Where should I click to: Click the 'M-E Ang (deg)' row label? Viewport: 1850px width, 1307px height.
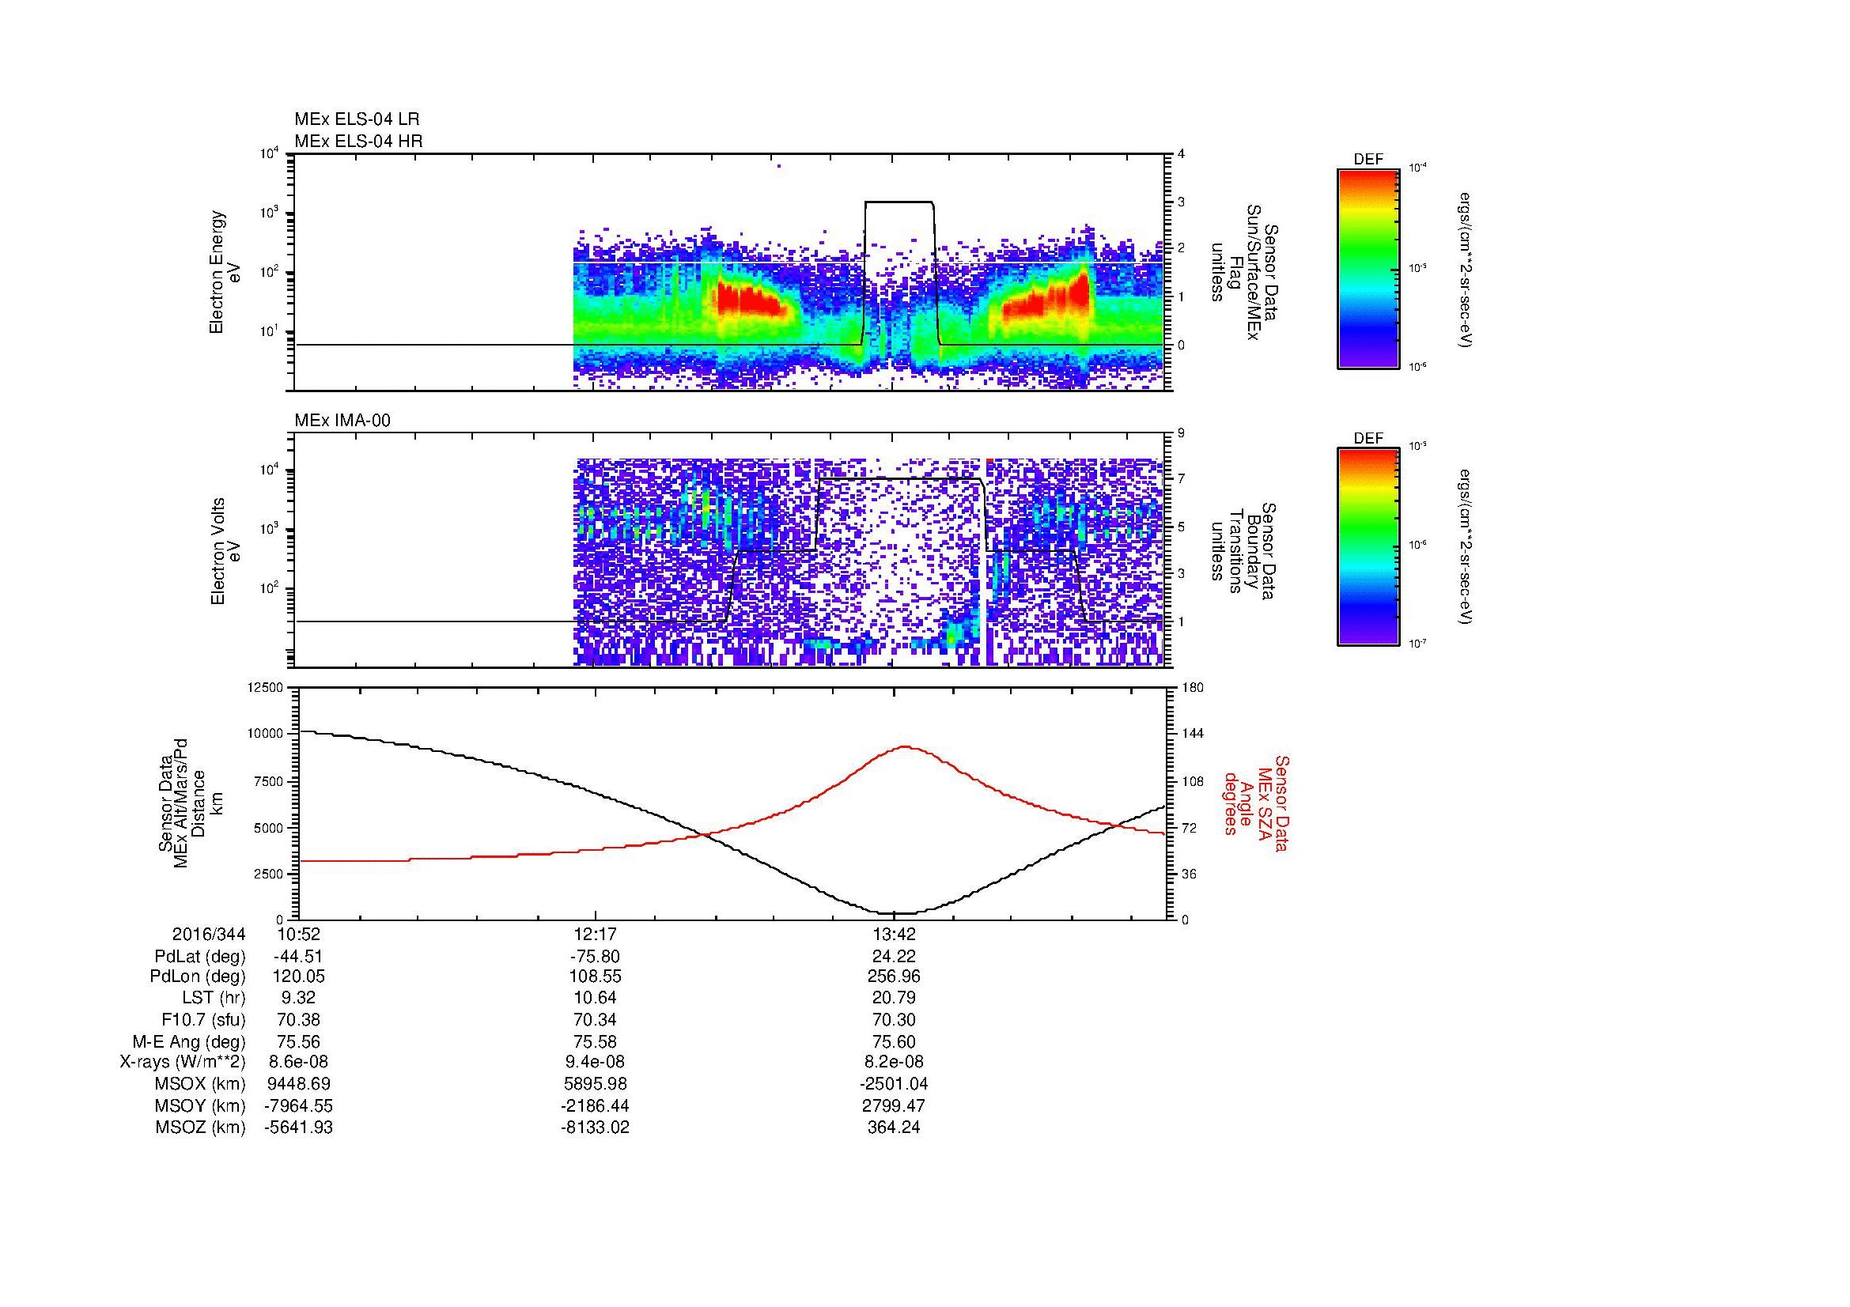pyautogui.click(x=189, y=1041)
